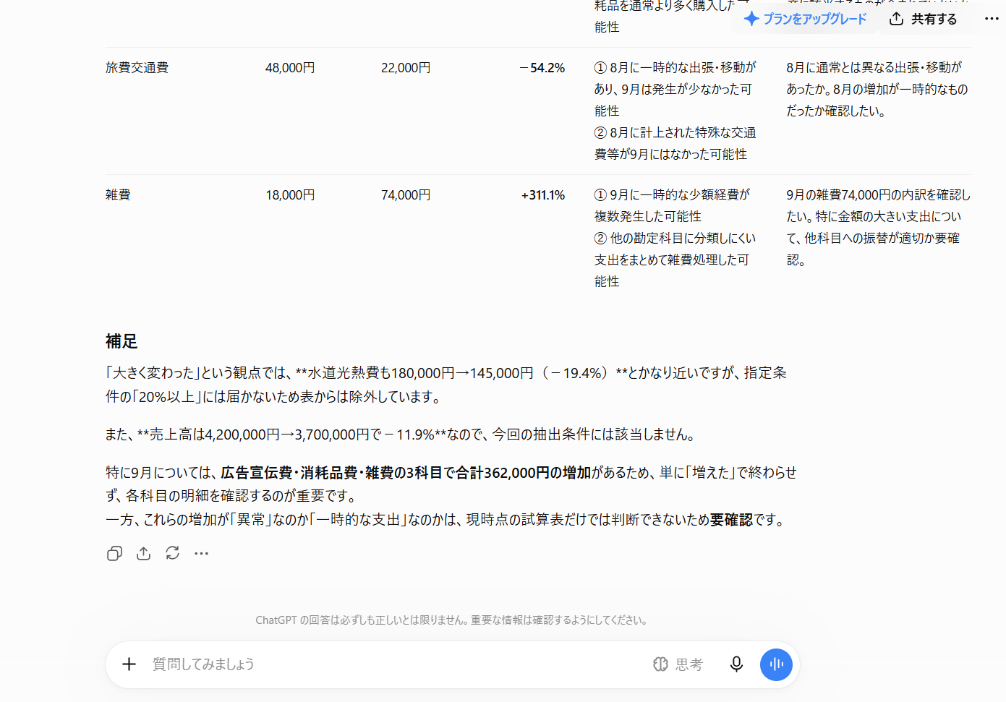Launch voice mode with blue waveform button
This screenshot has height=702, width=1006.
tap(776, 664)
